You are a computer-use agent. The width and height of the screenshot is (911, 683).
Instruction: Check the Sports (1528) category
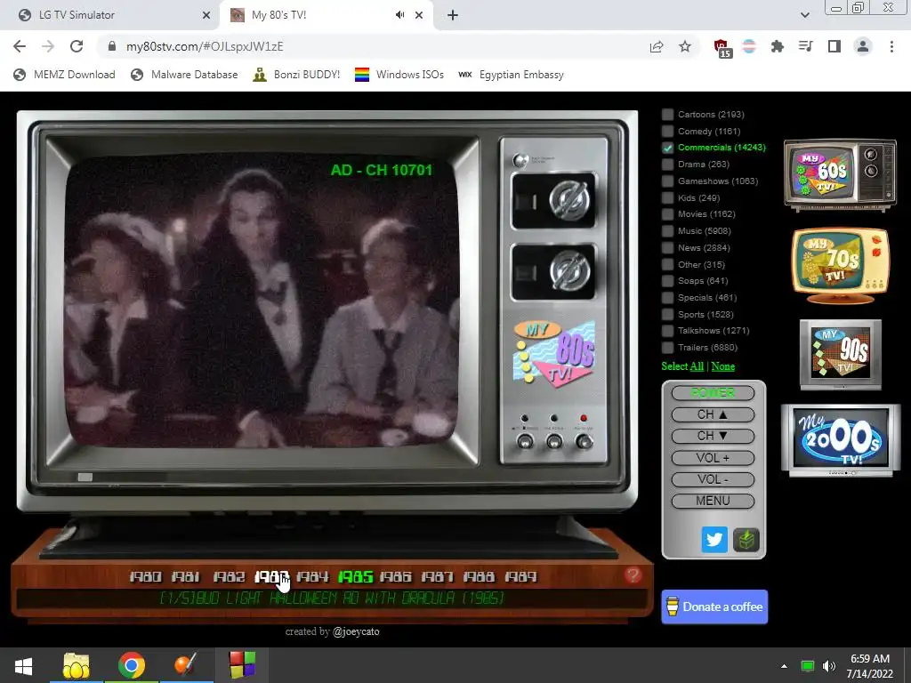668,314
